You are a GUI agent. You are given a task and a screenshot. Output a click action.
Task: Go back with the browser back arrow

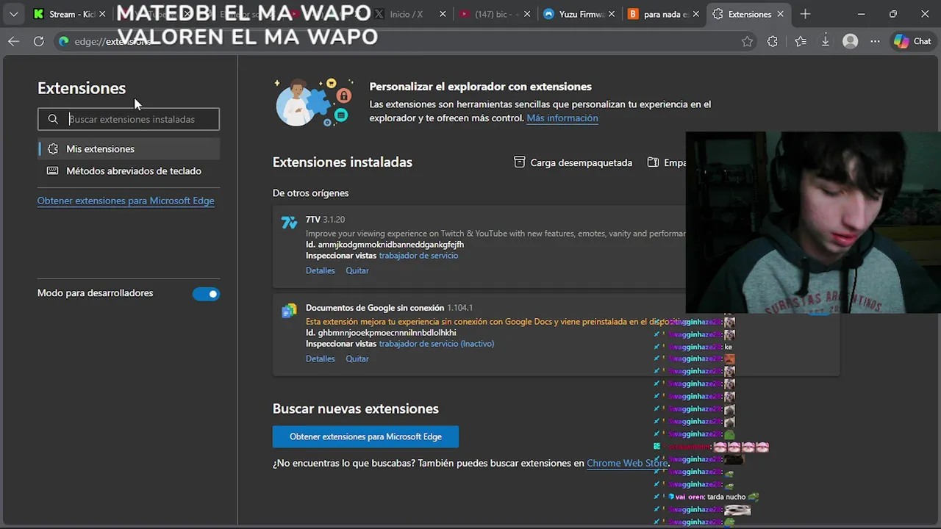click(x=13, y=41)
